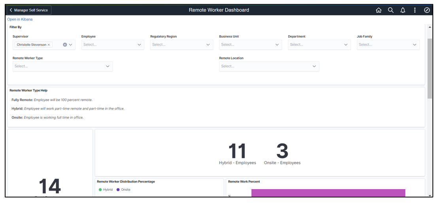Open the notifications bell icon
Viewport: 438px width, 203px height.
tap(403, 10)
